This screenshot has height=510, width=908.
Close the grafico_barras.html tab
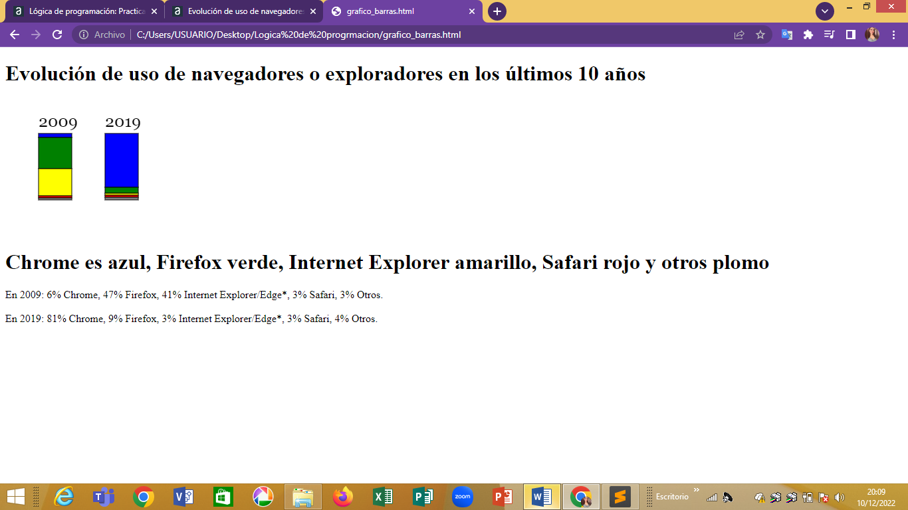point(472,11)
